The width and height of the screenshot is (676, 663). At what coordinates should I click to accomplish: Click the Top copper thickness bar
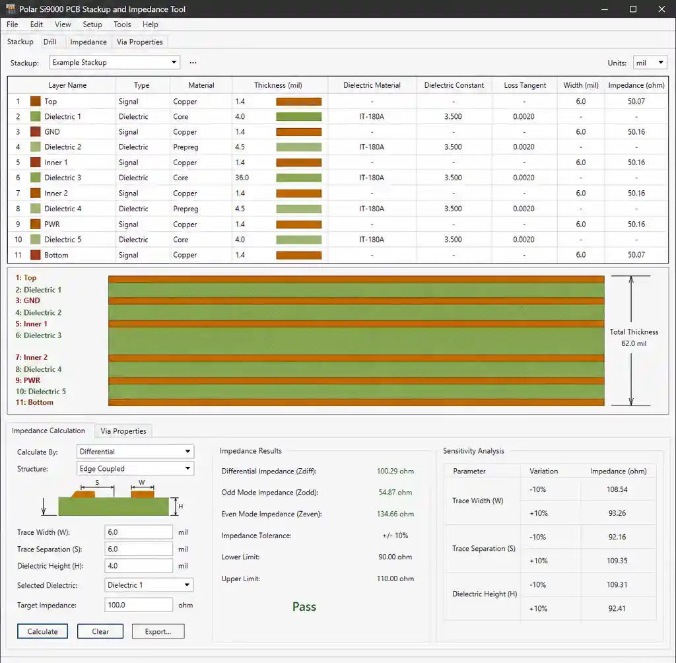point(299,102)
